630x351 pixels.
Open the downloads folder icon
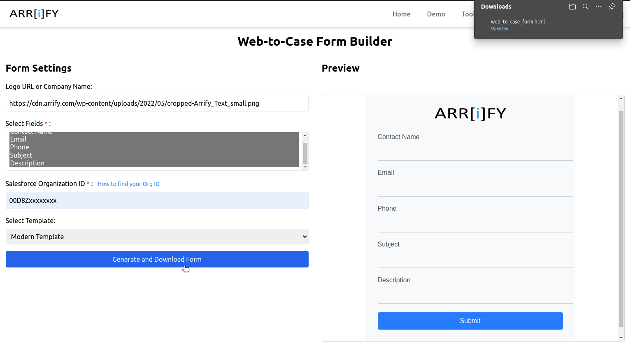point(572,7)
